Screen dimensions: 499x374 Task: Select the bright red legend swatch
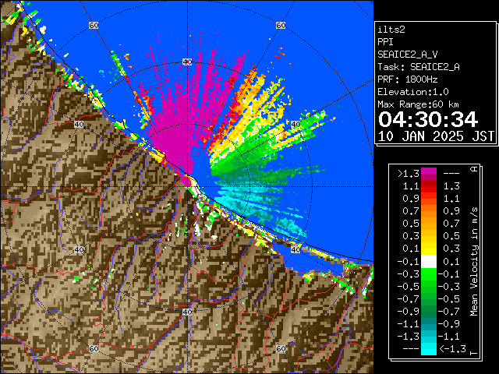(429, 189)
